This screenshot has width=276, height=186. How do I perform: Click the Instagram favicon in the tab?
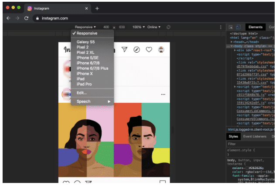30,8
